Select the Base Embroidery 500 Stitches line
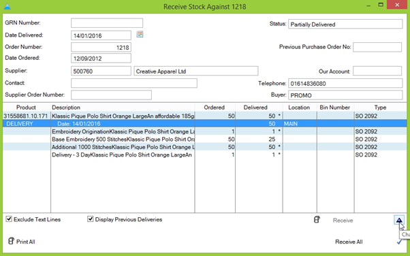 [123, 139]
